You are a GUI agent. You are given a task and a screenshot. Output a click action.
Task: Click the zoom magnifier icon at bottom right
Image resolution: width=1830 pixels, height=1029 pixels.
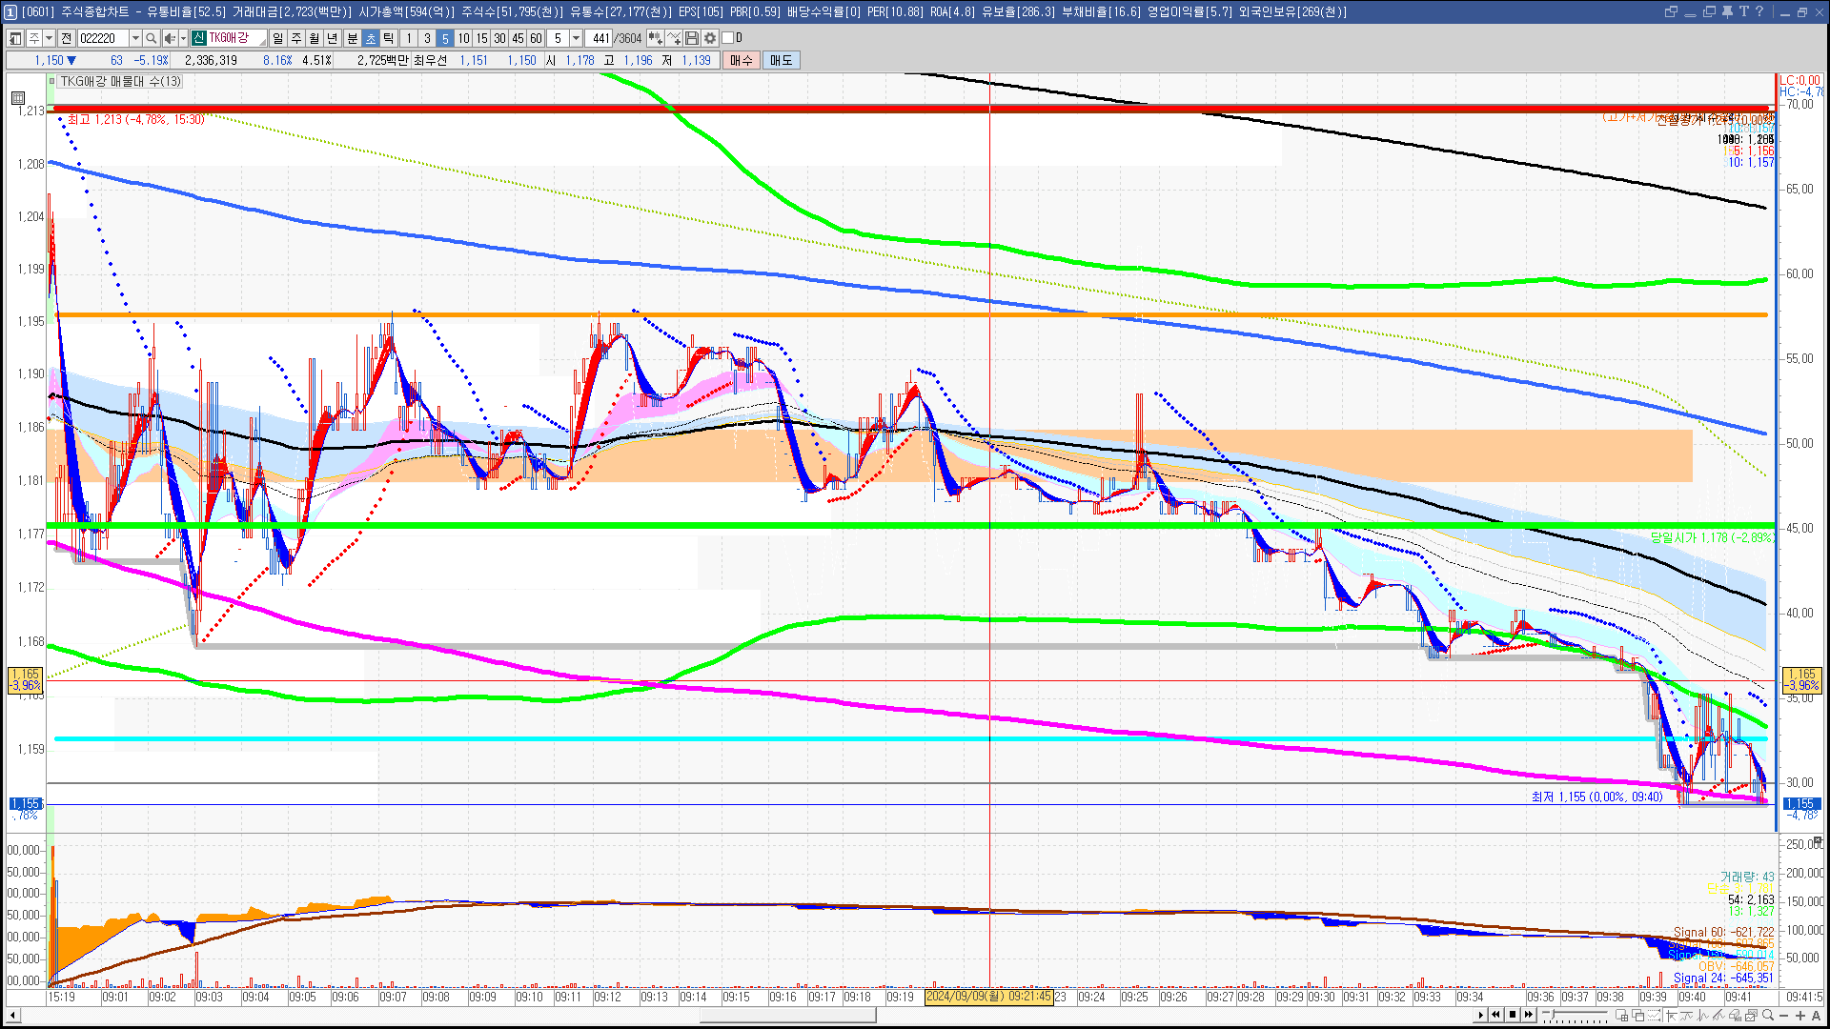tap(1768, 1016)
